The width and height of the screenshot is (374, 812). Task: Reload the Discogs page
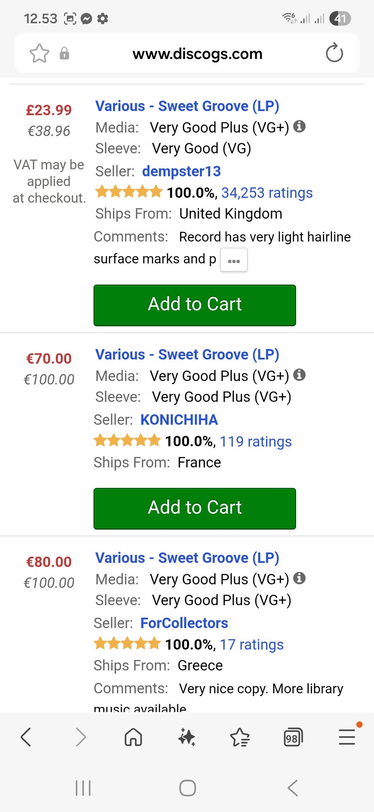[334, 53]
